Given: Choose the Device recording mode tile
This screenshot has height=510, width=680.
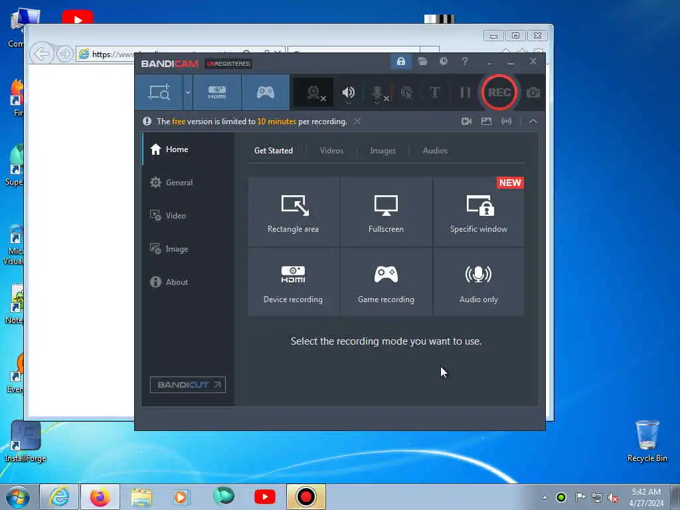Looking at the screenshot, I should (x=293, y=282).
